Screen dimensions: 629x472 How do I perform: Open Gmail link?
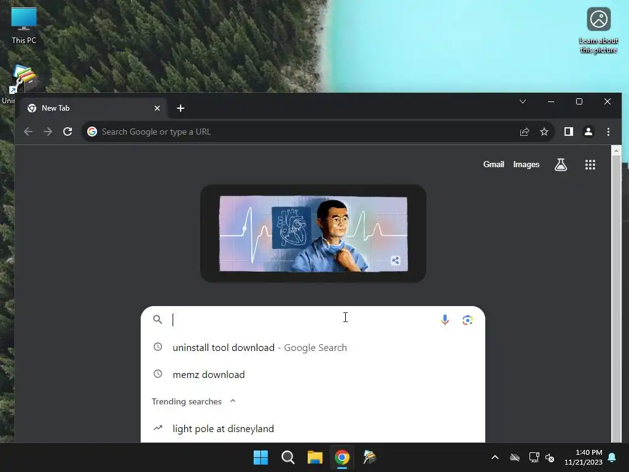tap(493, 165)
